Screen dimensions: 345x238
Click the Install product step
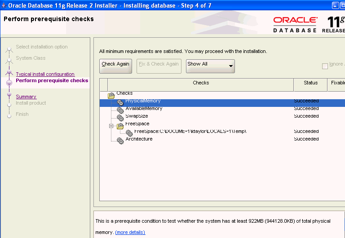click(x=31, y=103)
